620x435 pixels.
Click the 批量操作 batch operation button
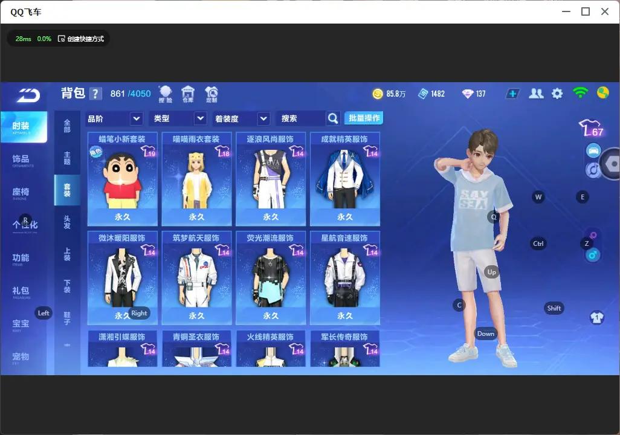pyautogui.click(x=364, y=118)
